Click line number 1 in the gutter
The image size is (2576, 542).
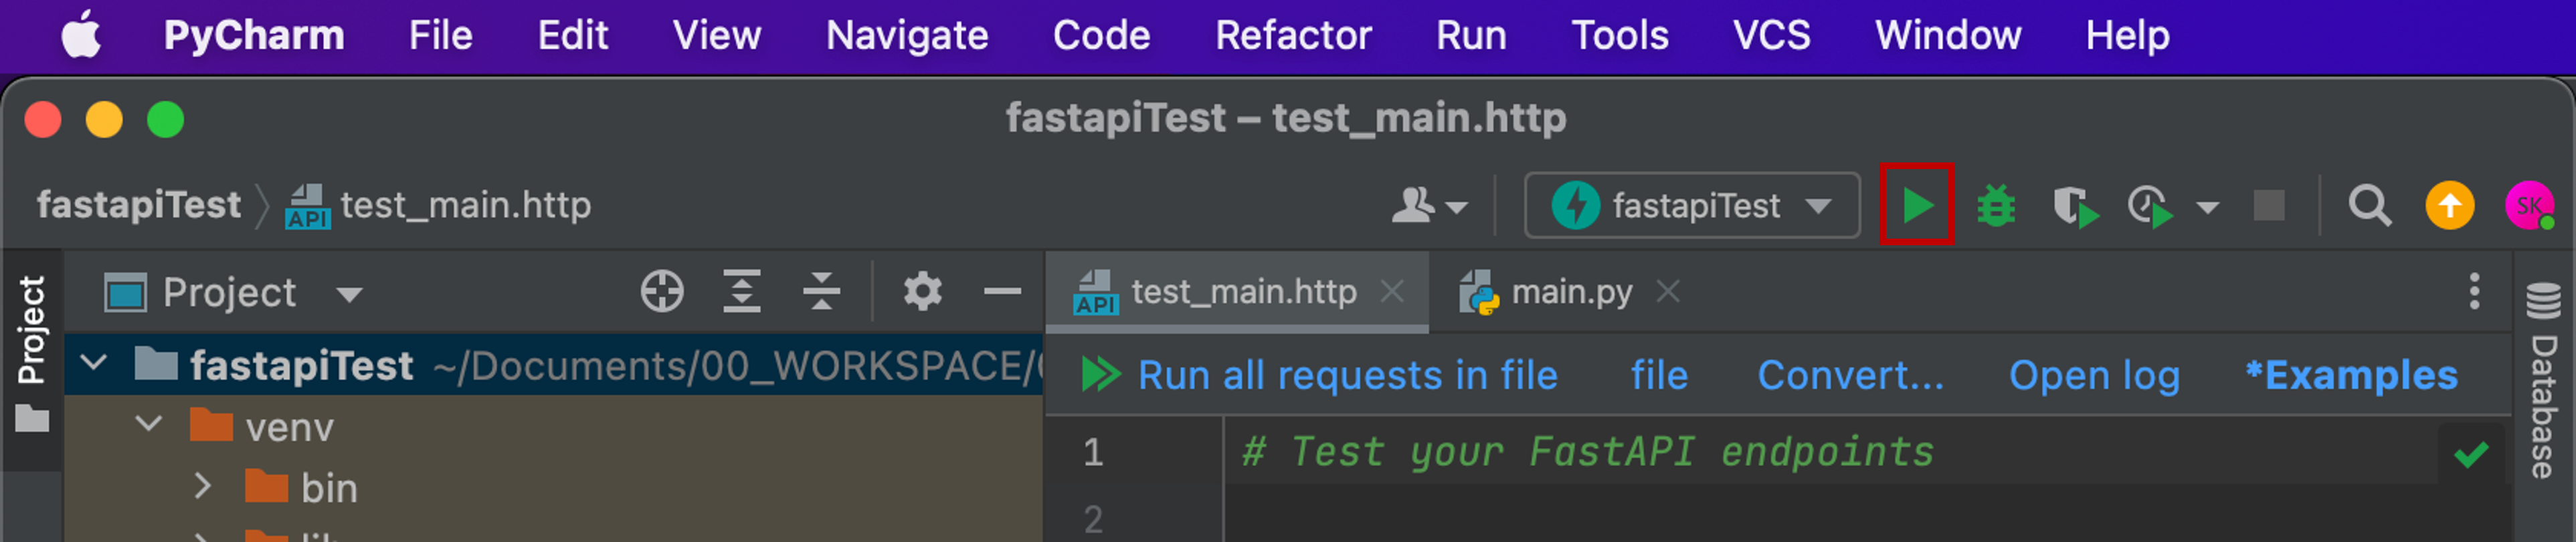[x=1093, y=452]
